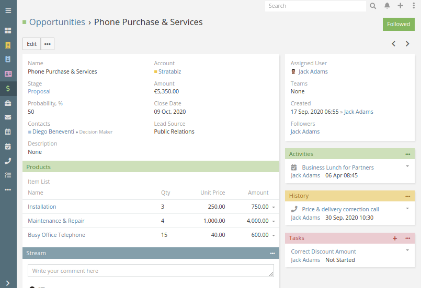This screenshot has width=421, height=288.
Task: Expand sidebar with bottom arrow
Action: point(8,283)
